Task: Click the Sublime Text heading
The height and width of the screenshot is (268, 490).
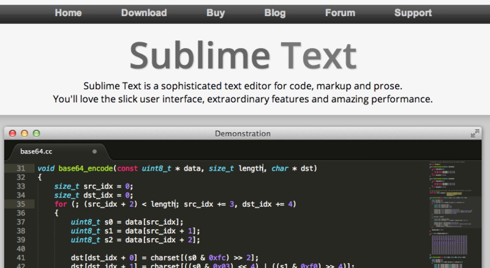Action: click(x=243, y=56)
